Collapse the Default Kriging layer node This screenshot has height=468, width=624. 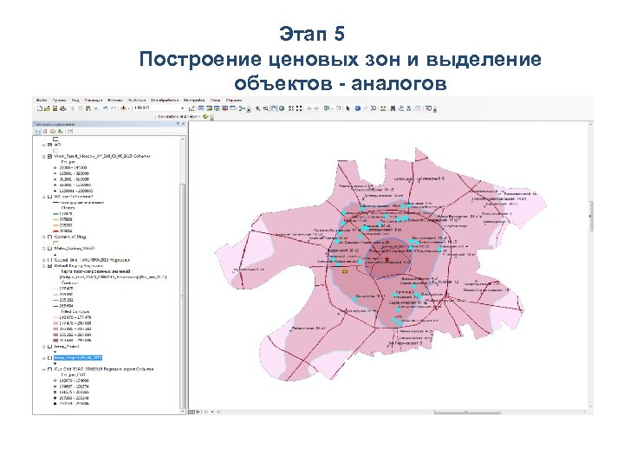point(44,265)
